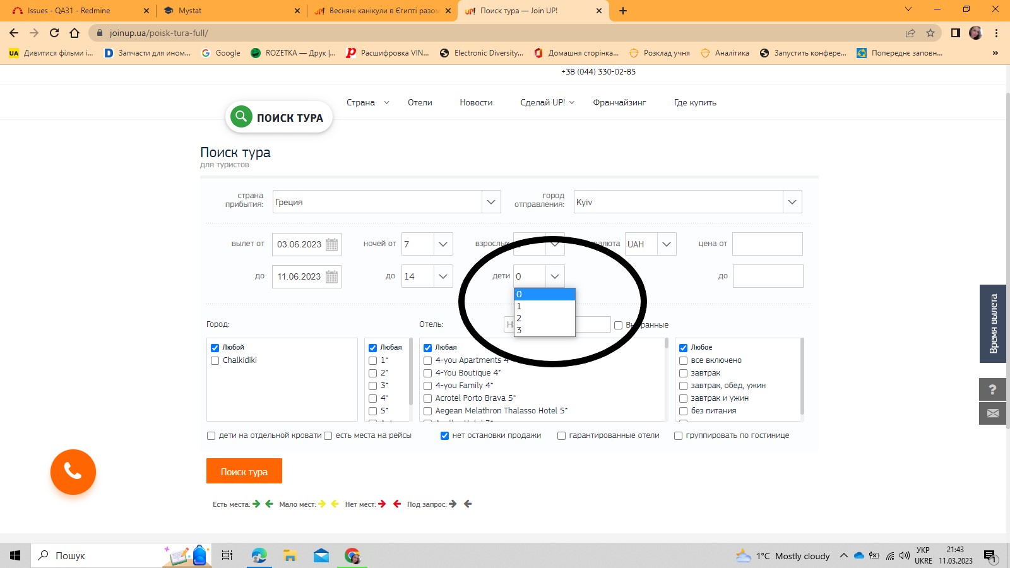Open the UAH currency dropdown
Viewport: 1010px width, 568px height.
(666, 244)
